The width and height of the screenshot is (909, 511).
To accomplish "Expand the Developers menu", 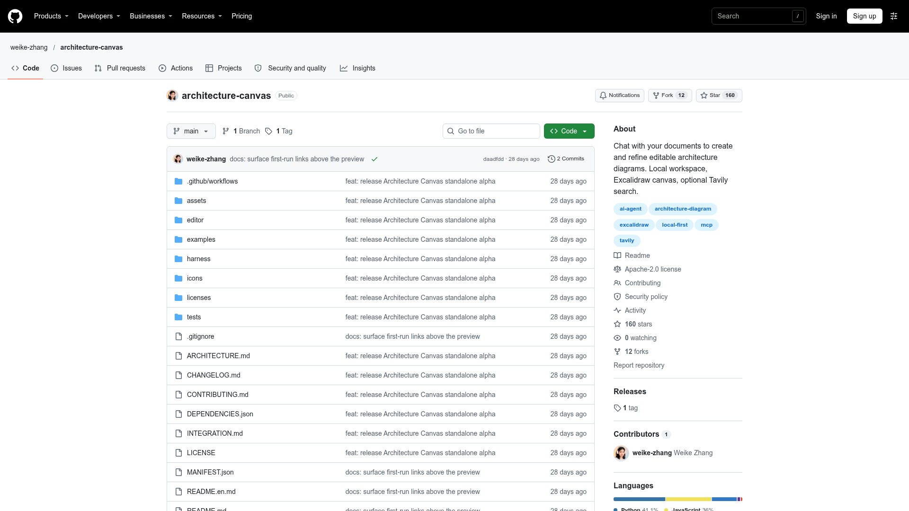I will [99, 16].
